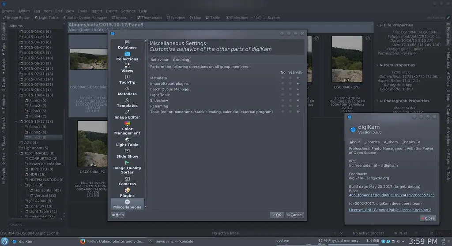Screen dimensions: 452x246
Task: Open the GNU General Public License link
Action: pyautogui.click(x=390, y=210)
